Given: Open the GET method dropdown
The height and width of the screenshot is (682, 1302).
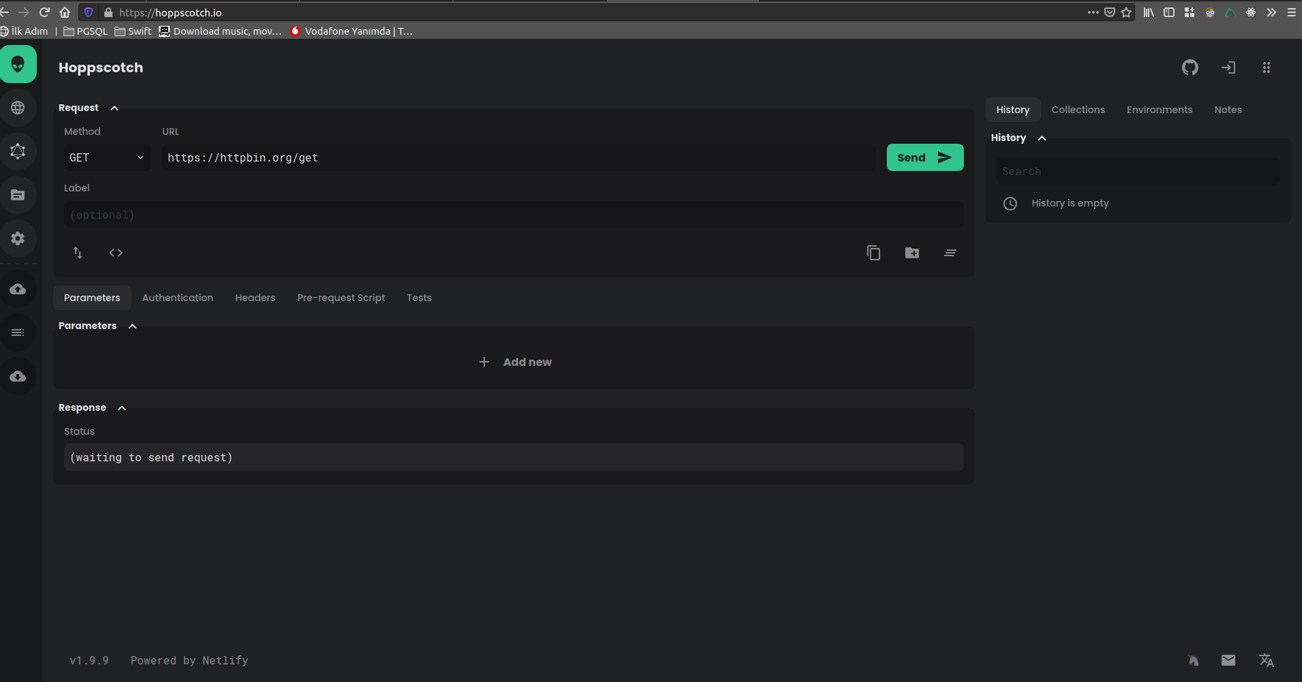Looking at the screenshot, I should [107, 157].
